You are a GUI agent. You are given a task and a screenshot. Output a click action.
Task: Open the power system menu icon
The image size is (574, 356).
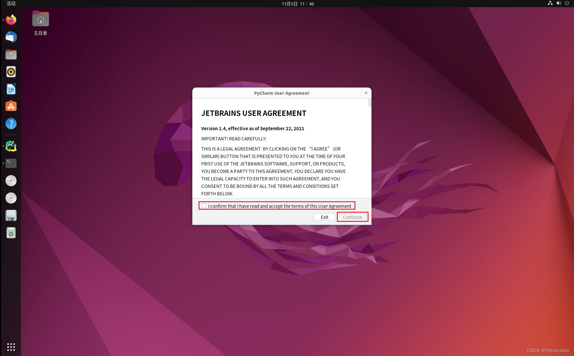pyautogui.click(x=567, y=3)
